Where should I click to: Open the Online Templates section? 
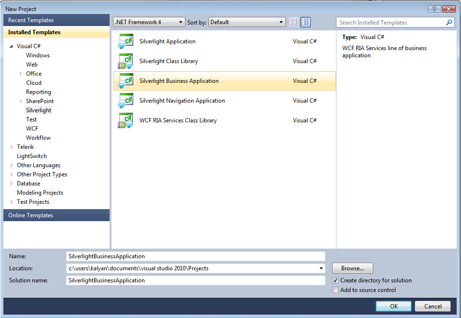(56, 215)
